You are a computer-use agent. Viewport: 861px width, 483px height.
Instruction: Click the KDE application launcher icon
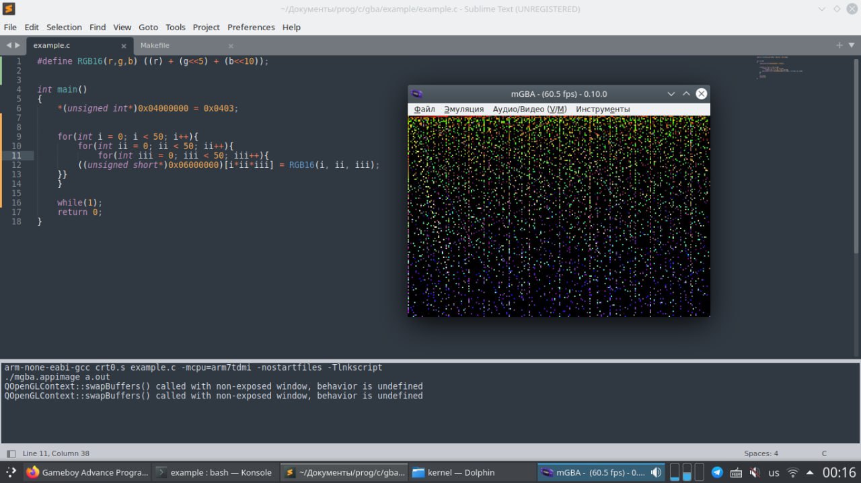(x=11, y=472)
